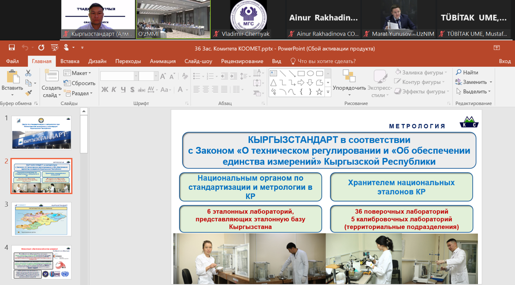515x285 pixels.
Task: Clear all formatting icon
Action: (x=185, y=77)
